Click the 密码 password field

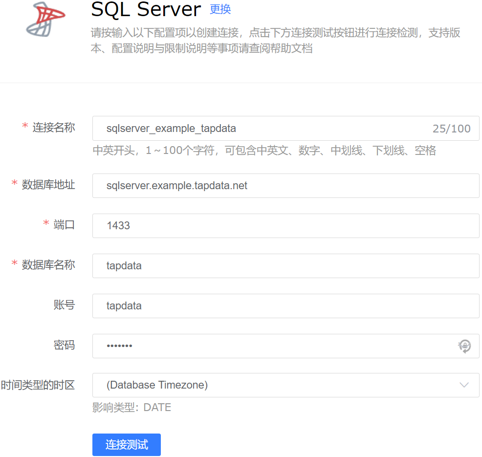coord(285,346)
